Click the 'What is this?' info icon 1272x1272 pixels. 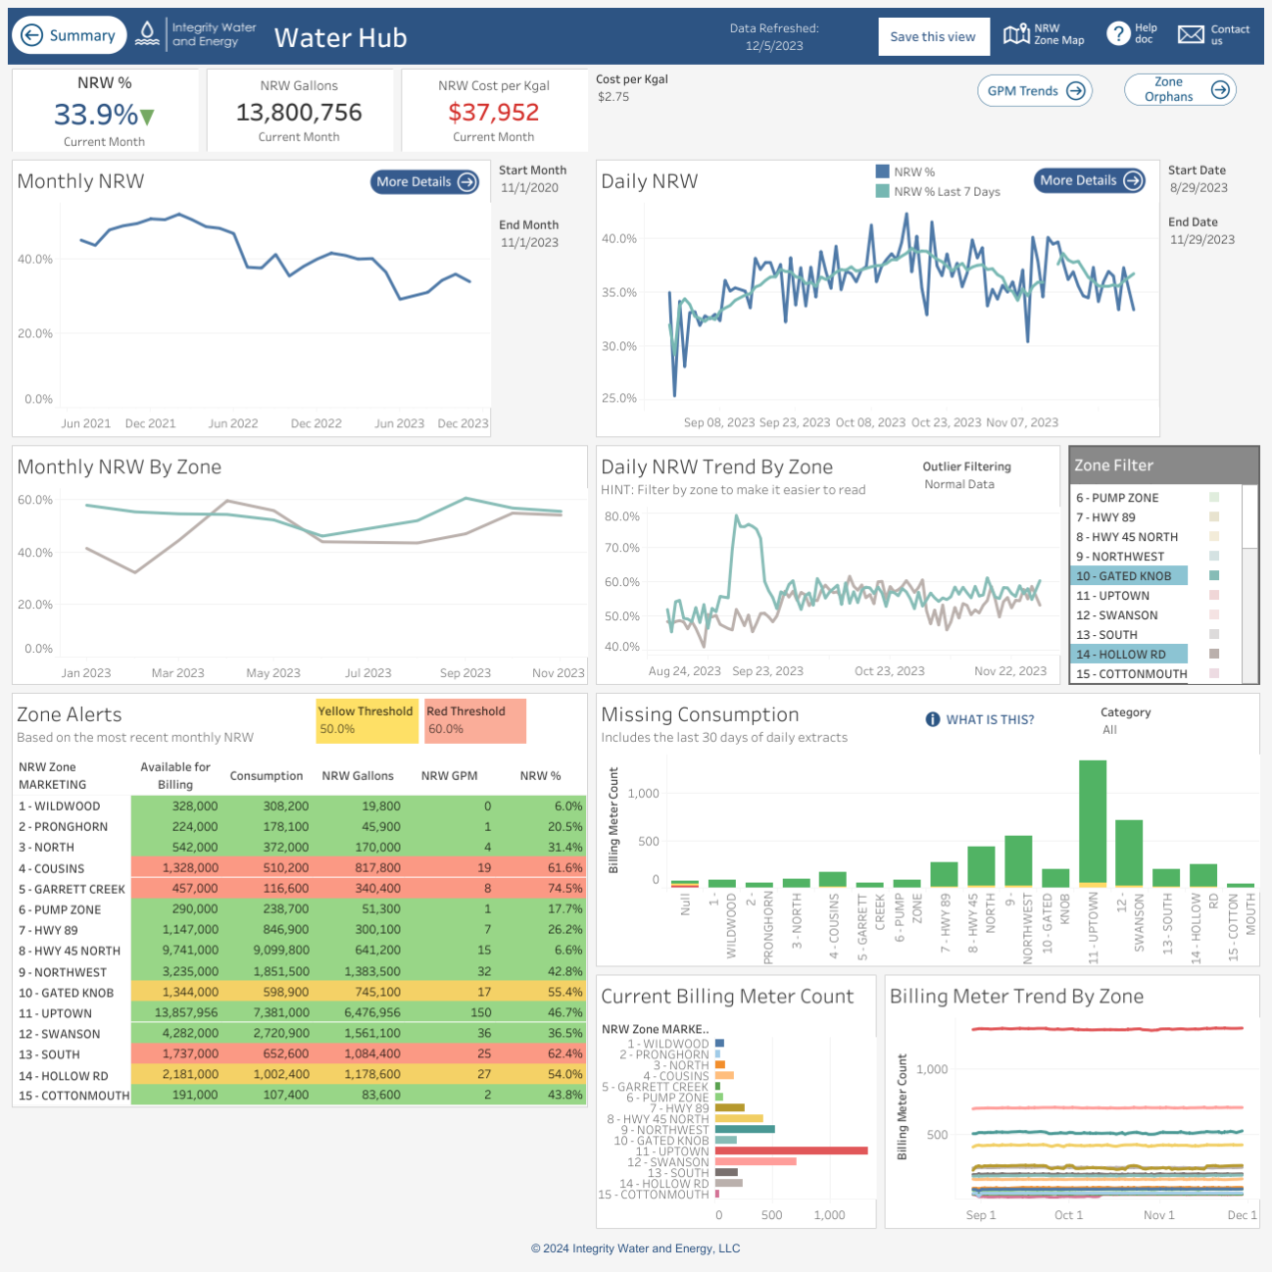(933, 719)
